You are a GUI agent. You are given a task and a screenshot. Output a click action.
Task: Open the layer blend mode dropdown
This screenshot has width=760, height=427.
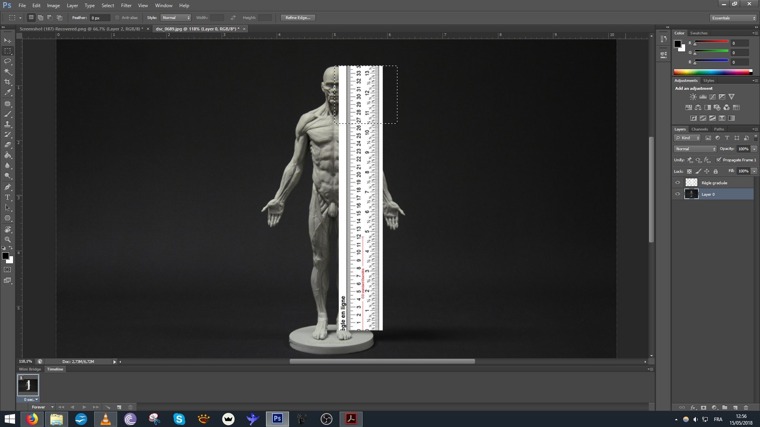695,149
